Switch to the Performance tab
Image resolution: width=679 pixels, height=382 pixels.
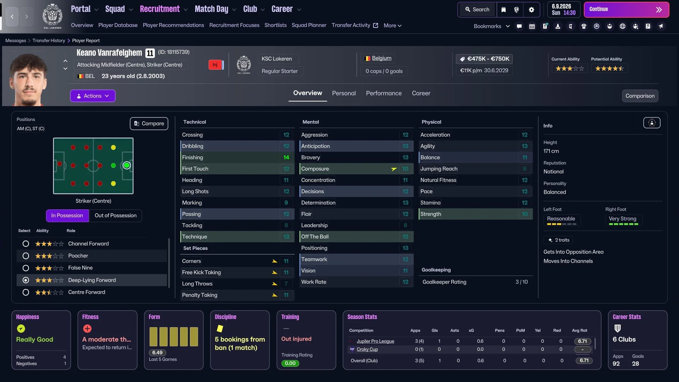[x=384, y=93]
